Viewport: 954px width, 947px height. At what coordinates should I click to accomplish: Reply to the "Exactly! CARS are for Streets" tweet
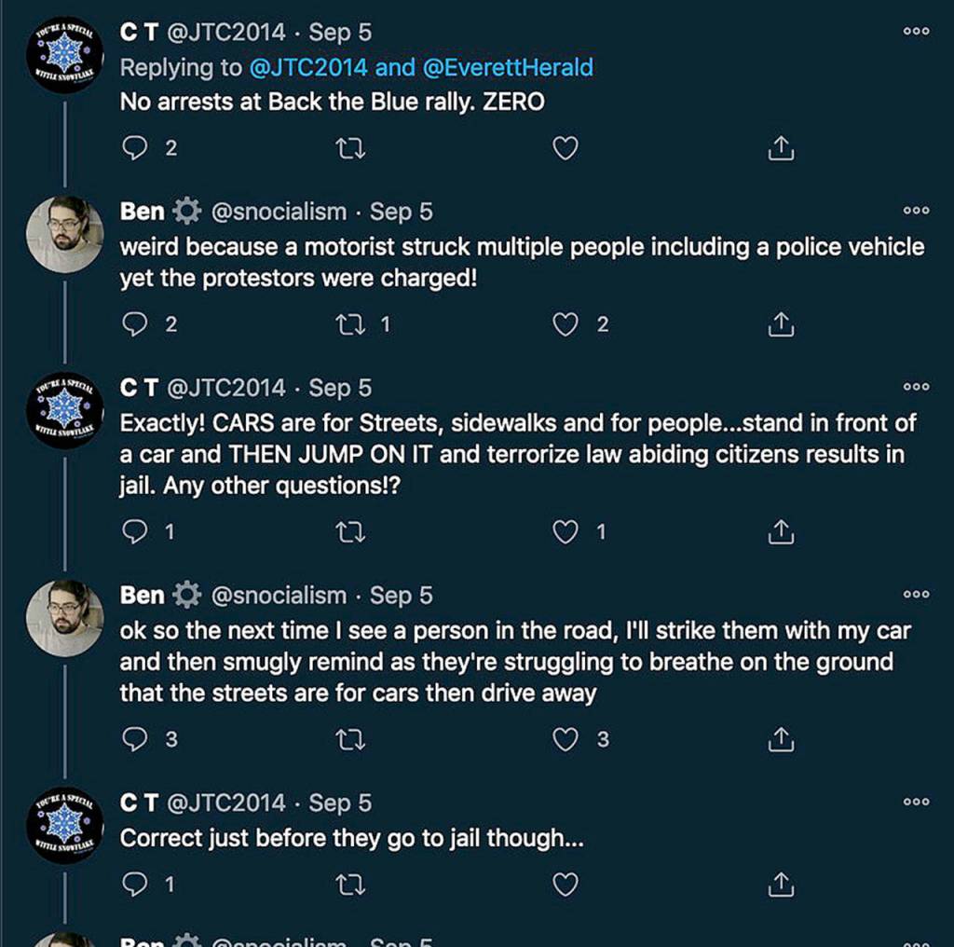click(136, 532)
